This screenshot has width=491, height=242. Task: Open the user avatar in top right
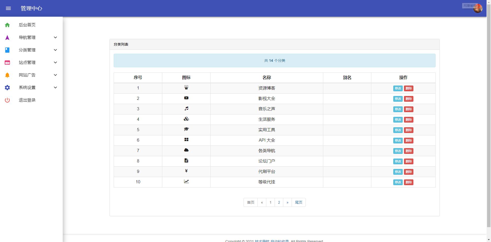[478, 8]
